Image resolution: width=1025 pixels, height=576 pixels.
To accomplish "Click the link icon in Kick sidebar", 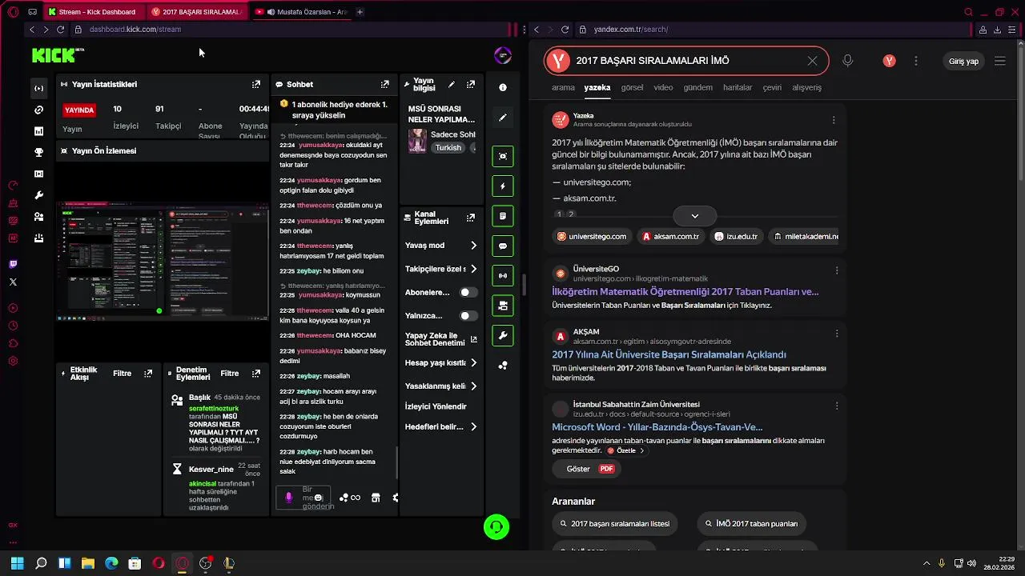I will tap(38, 110).
